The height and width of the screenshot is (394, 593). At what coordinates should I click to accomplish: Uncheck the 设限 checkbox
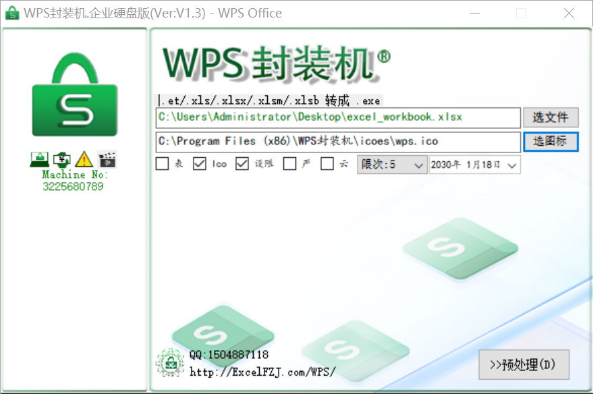[x=242, y=164]
